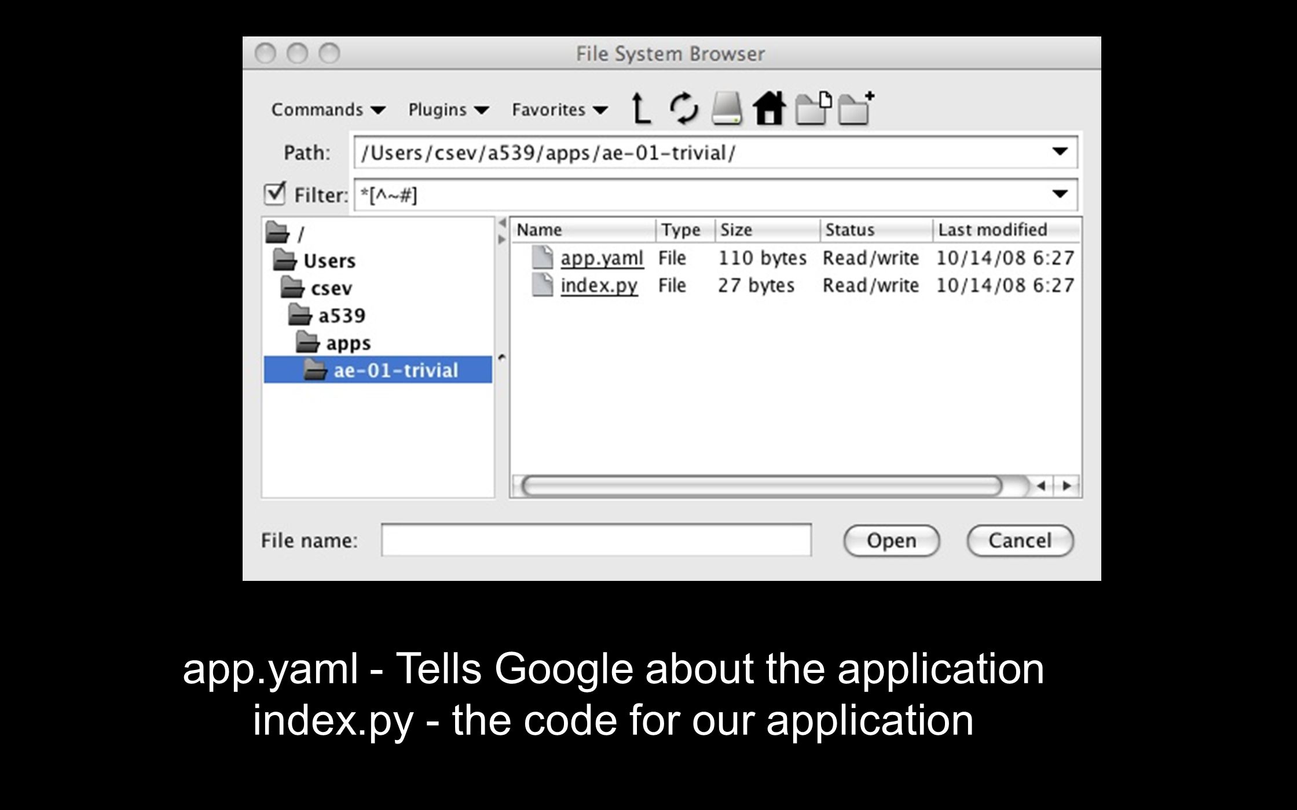Select the app.yaml file link
Viewport: 1297px width, 810px height.
602,258
